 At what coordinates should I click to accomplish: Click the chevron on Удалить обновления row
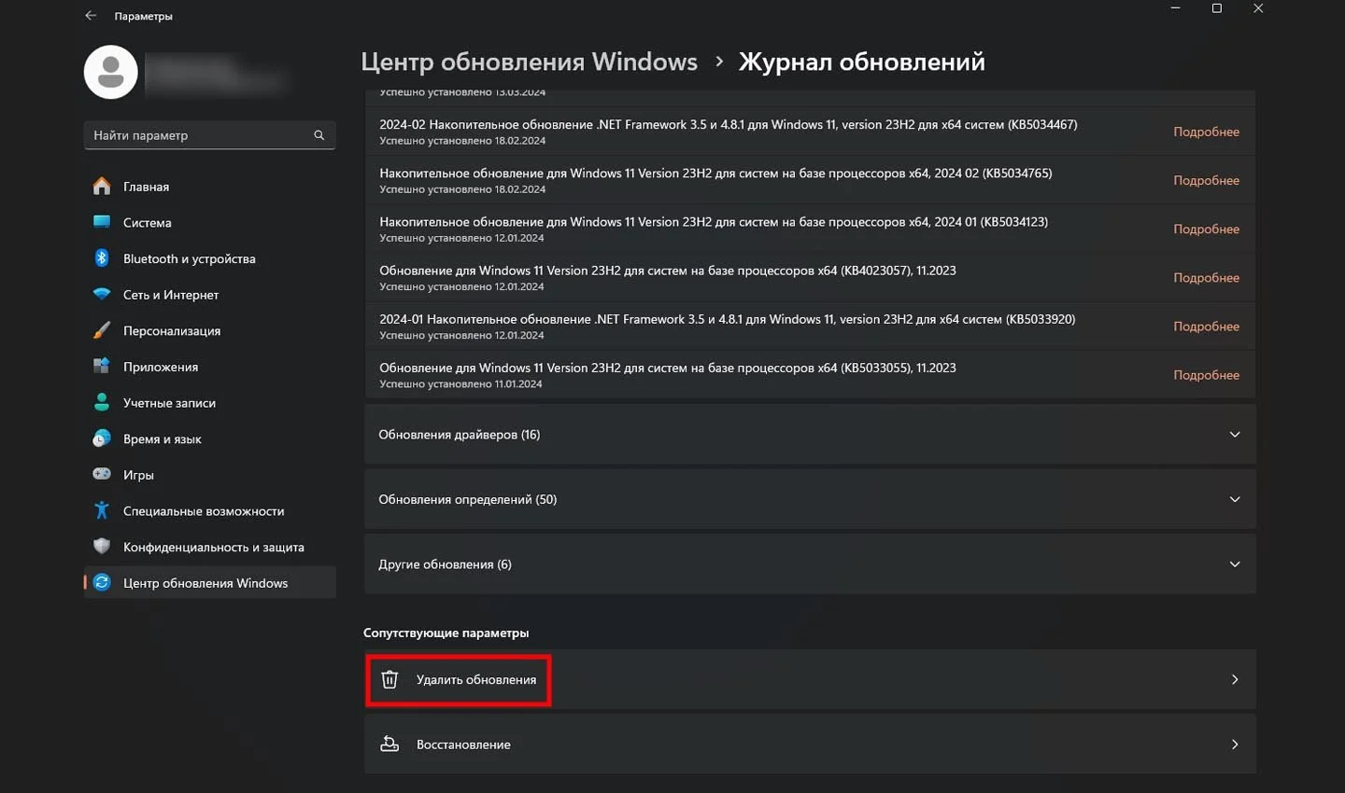point(1235,679)
